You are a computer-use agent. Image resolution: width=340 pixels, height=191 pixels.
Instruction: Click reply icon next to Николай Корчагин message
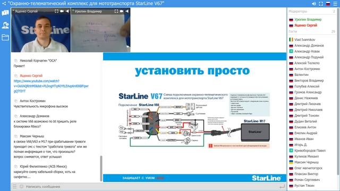coord(16,60)
